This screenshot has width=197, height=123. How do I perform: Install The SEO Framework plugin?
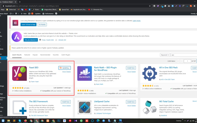(66, 102)
